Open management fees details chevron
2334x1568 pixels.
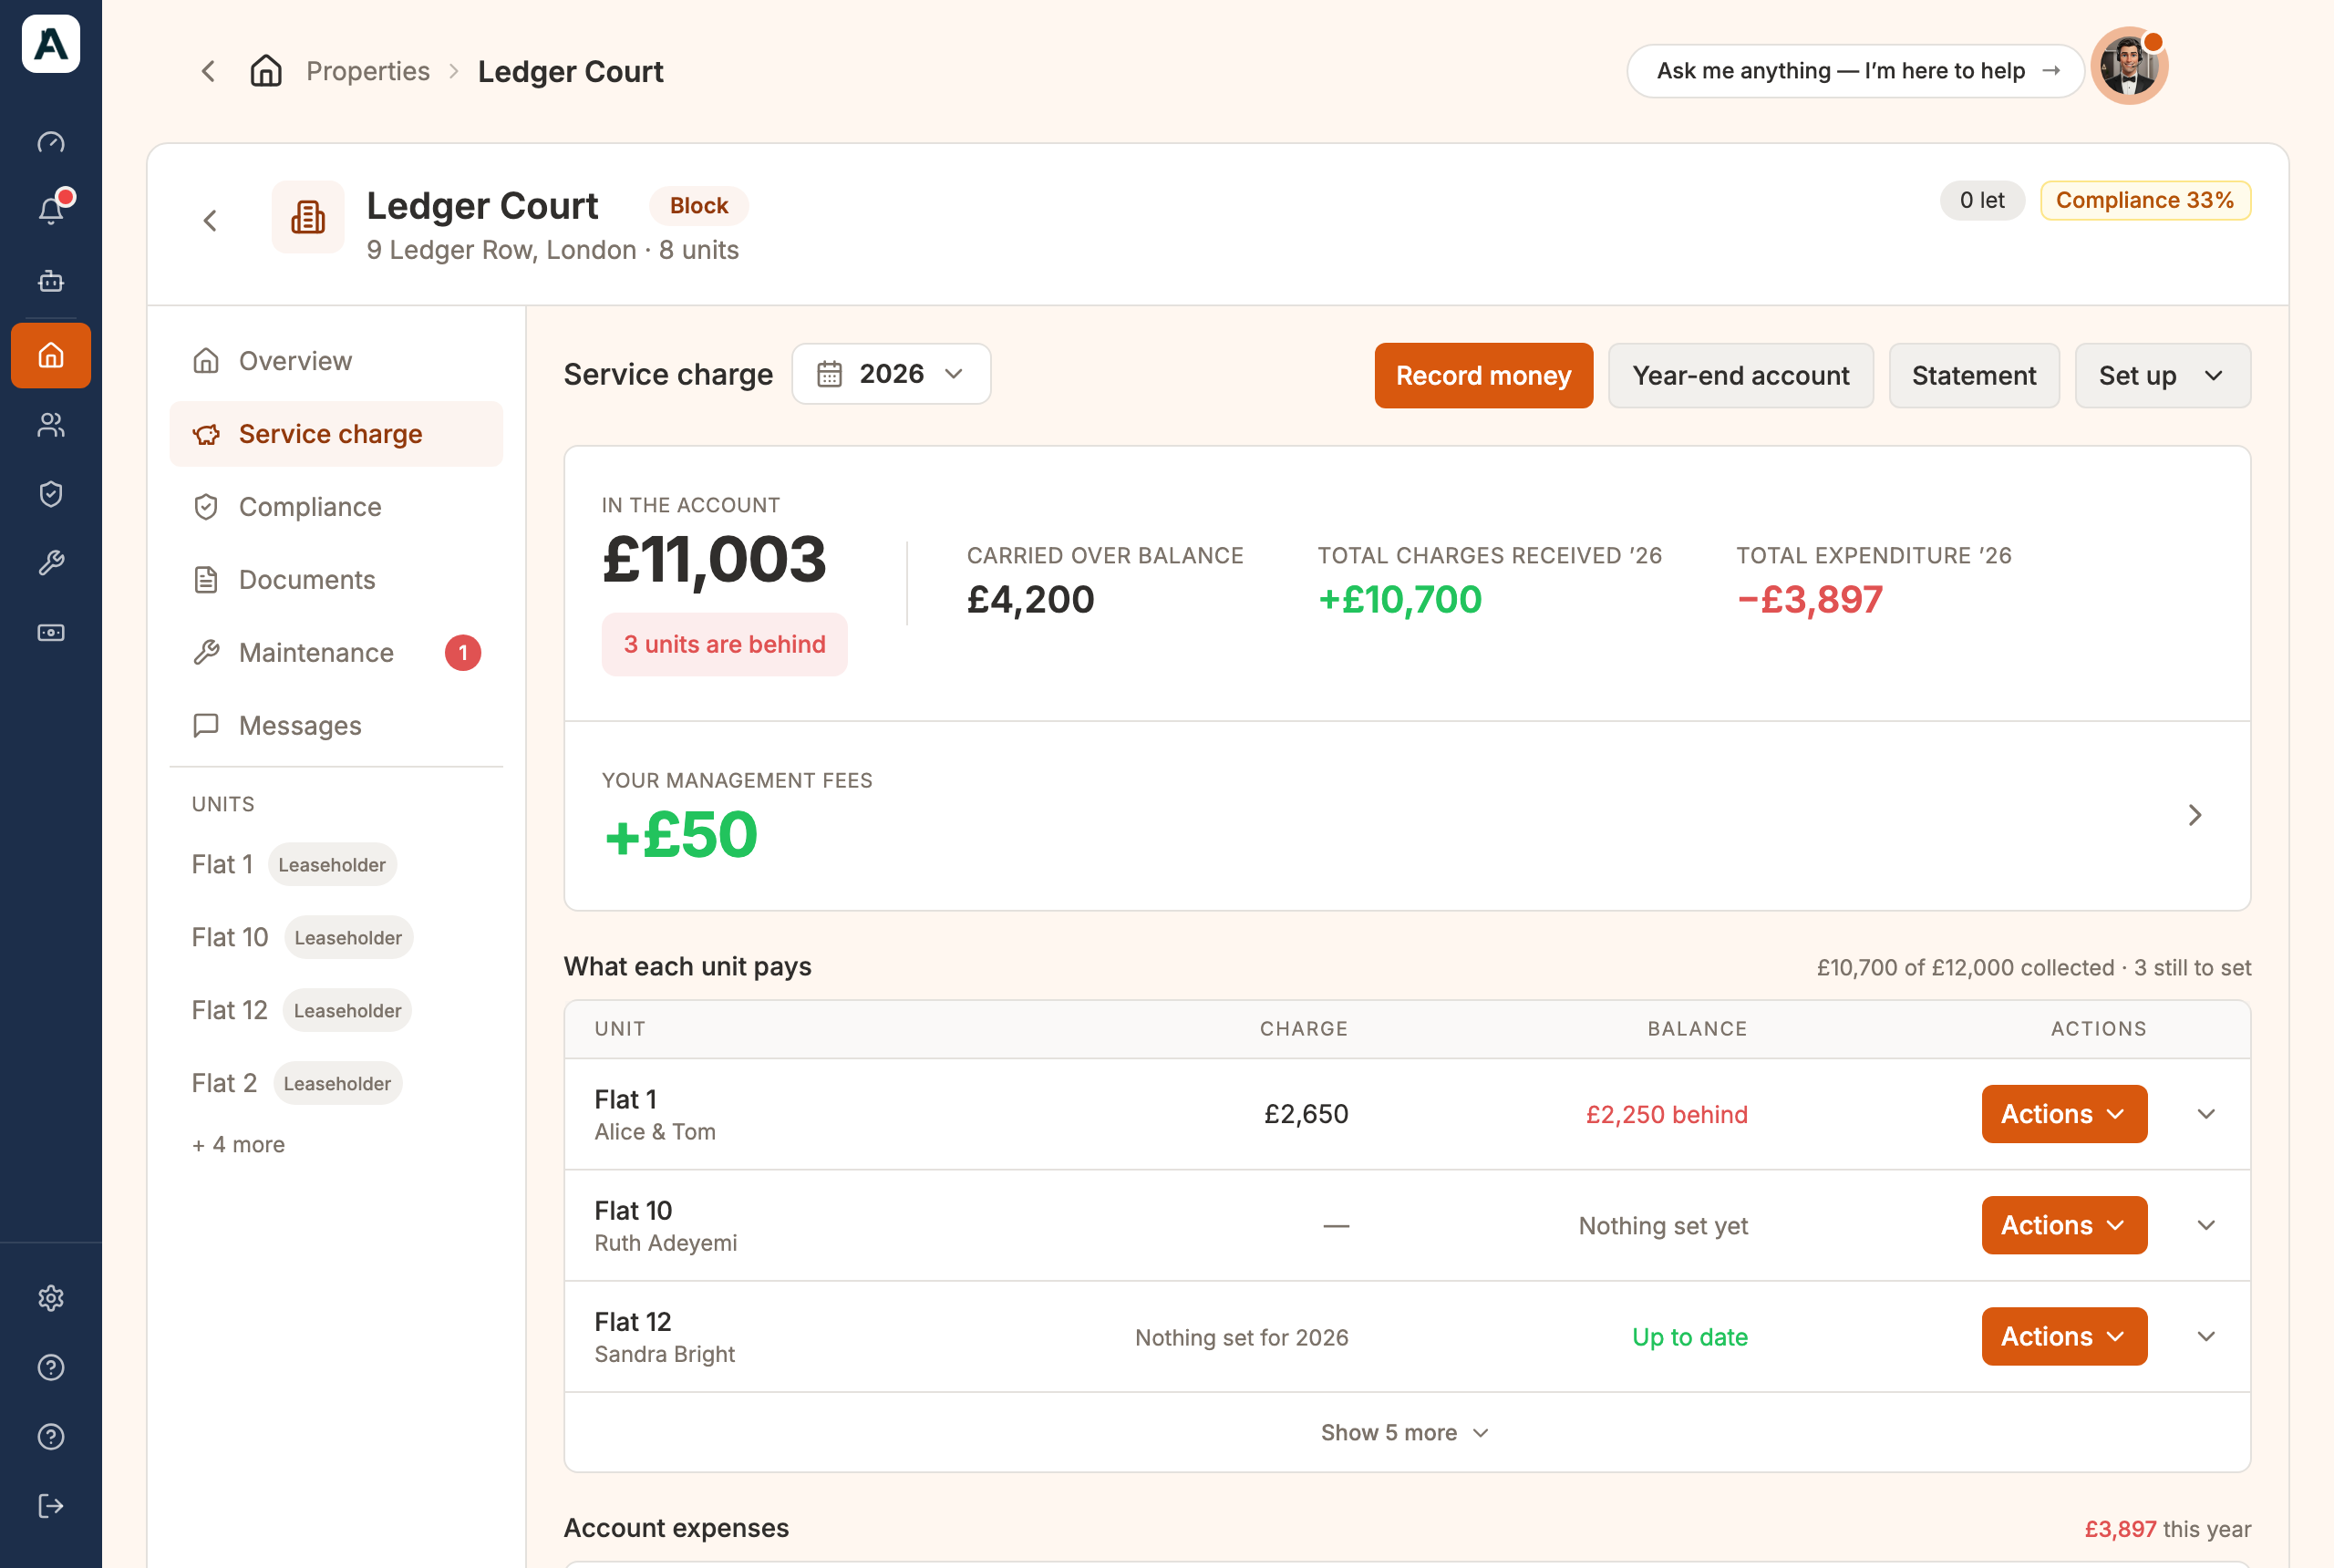[2194, 815]
